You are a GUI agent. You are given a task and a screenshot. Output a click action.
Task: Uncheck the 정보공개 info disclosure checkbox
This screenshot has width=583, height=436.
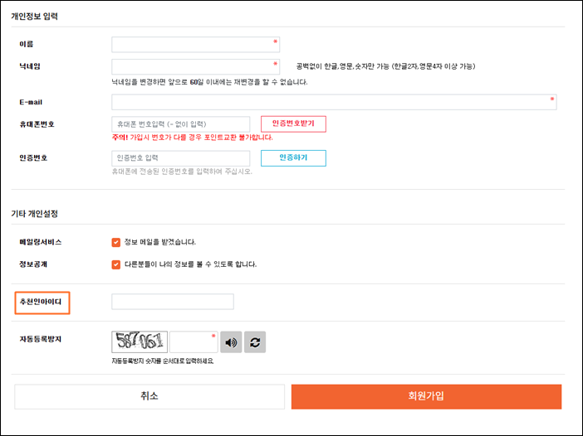coord(116,264)
